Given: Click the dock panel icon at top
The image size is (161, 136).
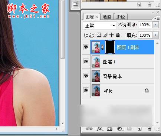Looking at the screenshot, I should pyautogui.click(x=75, y=4).
